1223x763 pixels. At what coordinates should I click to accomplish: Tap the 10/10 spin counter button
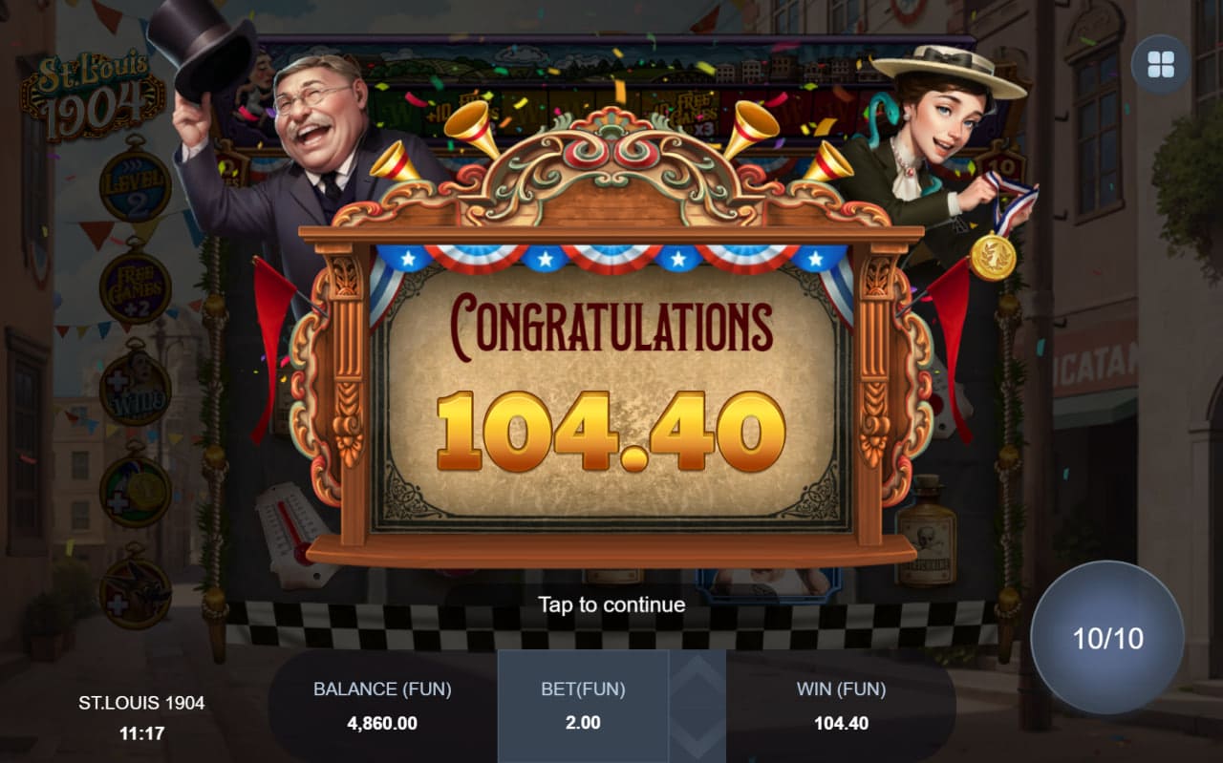1107,638
